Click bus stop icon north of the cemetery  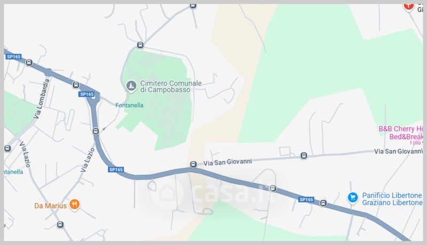[x=140, y=45]
